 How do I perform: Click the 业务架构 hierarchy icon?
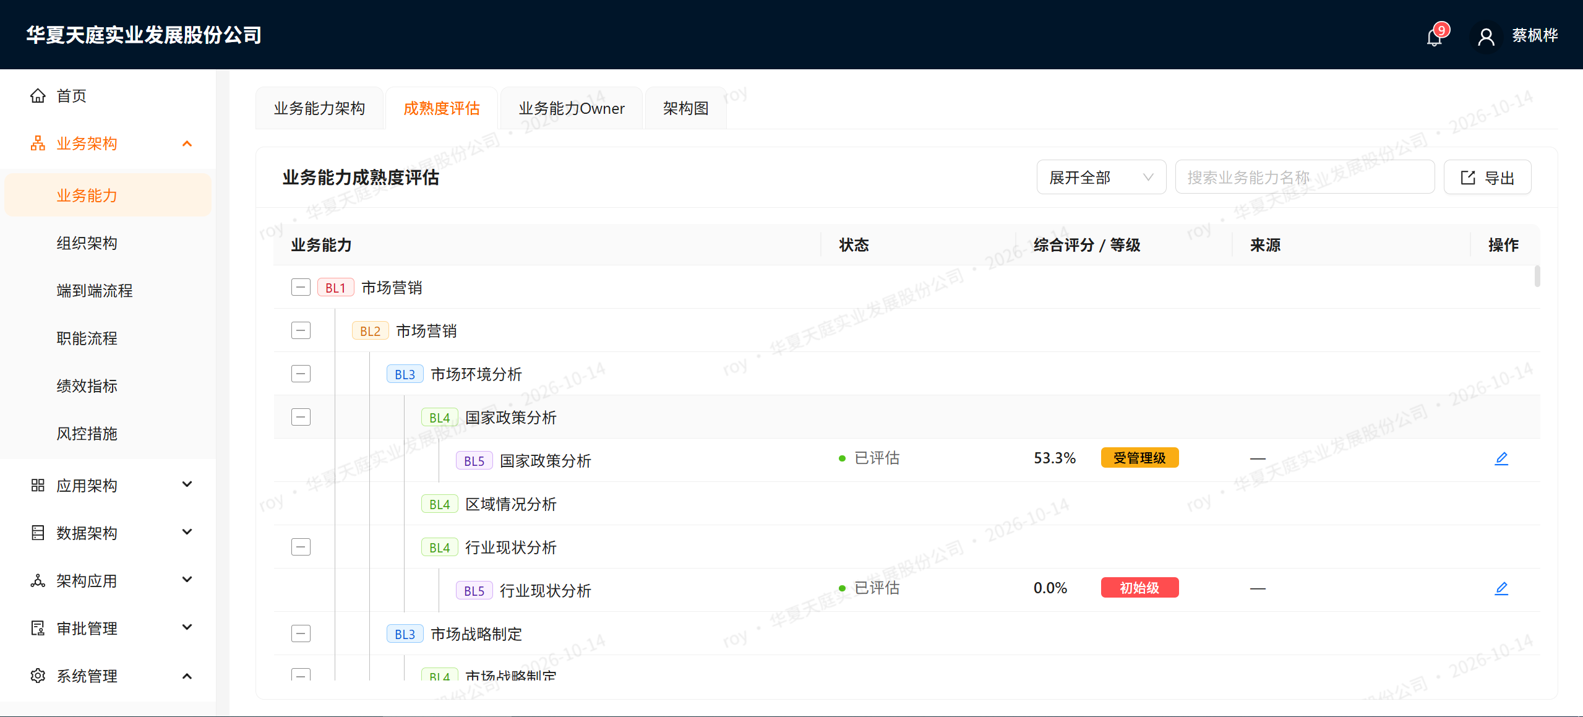[38, 144]
